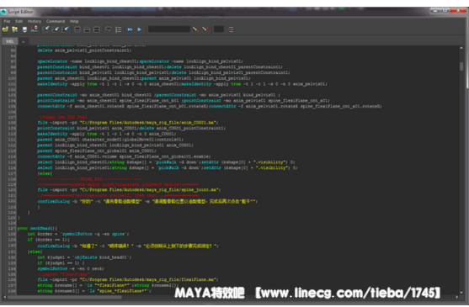469x307 pixels.
Task: Click the file import anim_COG01.ma line
Action: pos(128,123)
